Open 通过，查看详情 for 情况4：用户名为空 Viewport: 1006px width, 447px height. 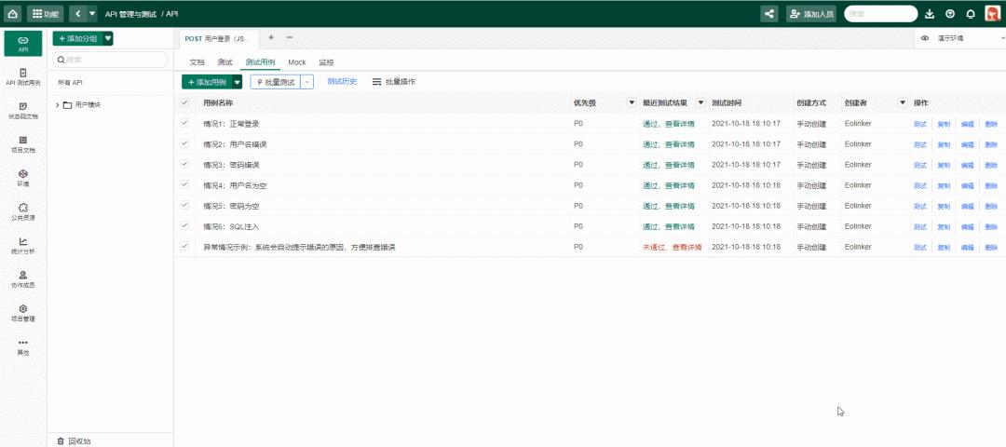[669, 185]
